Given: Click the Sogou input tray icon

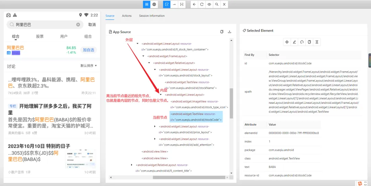Looking at the screenshot, I should pyautogui.click(x=360, y=183).
